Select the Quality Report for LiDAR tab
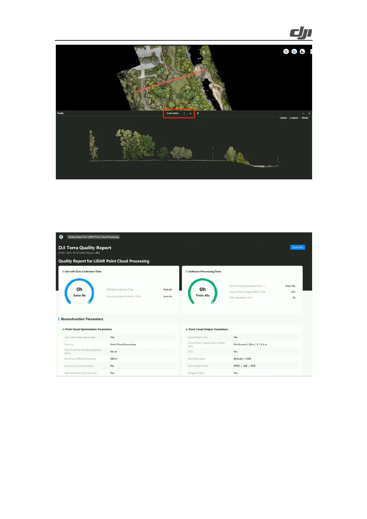This screenshot has width=367, height=519. 93,237
